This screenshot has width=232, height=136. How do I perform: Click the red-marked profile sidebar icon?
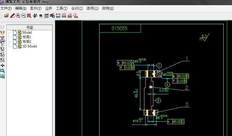click(x=2, y=38)
